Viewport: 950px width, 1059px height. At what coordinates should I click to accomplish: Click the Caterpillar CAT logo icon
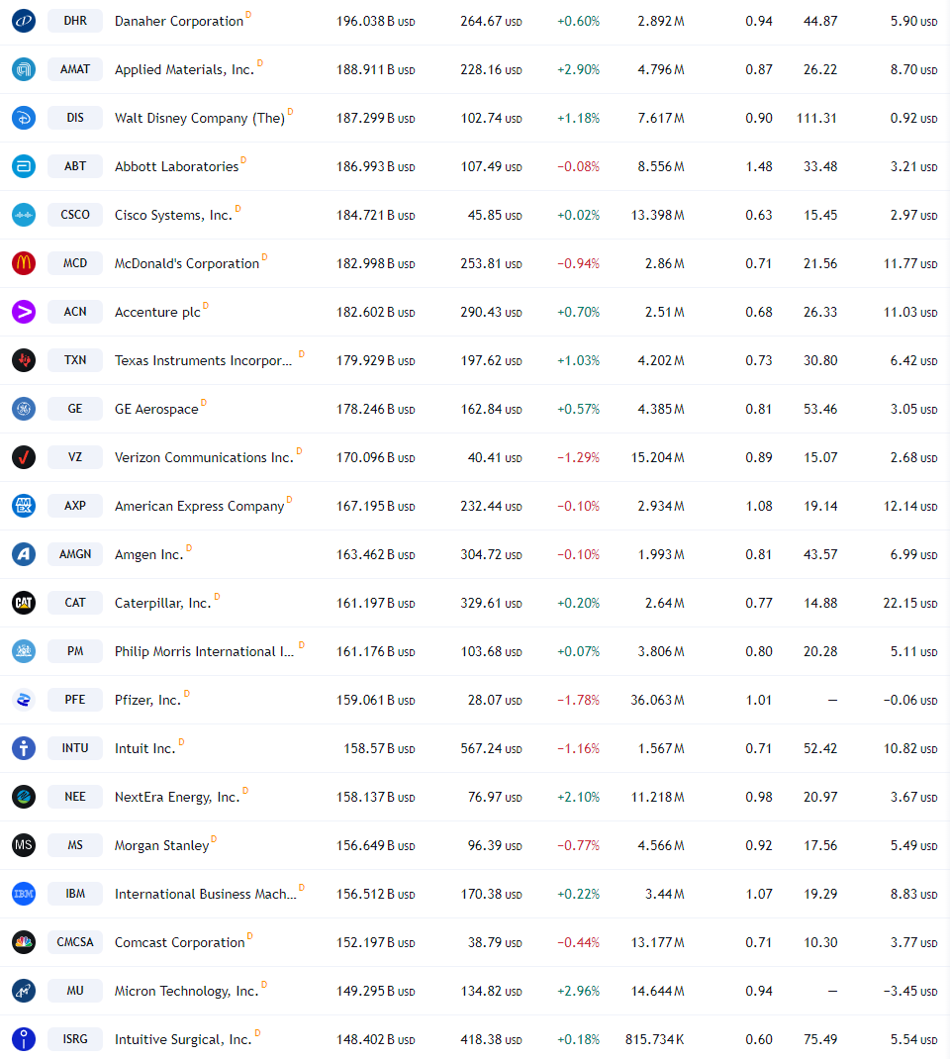[x=24, y=603]
